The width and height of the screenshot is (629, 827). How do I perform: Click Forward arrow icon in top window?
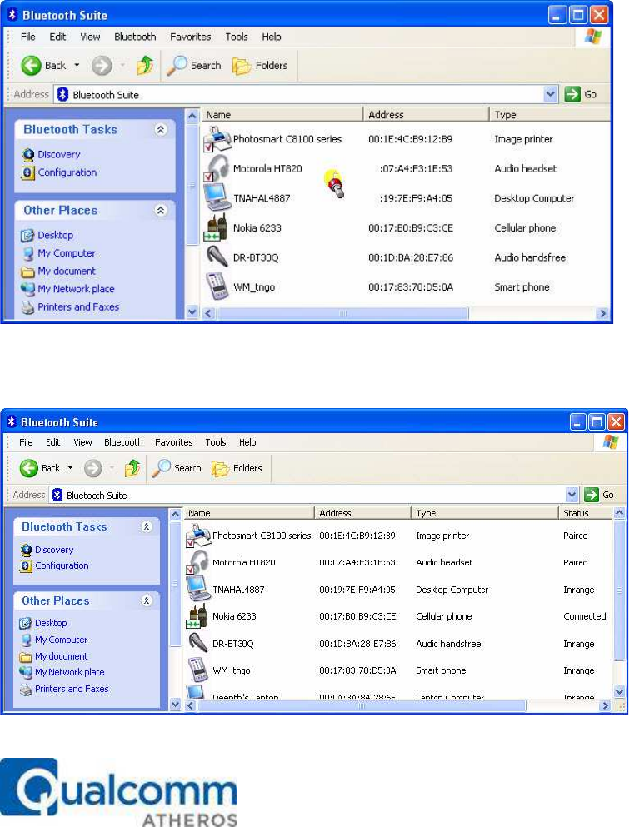coord(102,66)
